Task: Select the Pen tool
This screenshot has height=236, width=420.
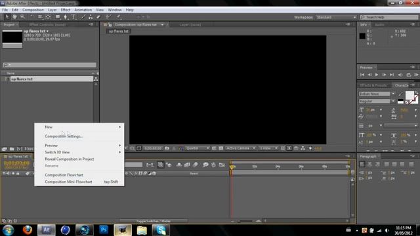Action: (66, 17)
